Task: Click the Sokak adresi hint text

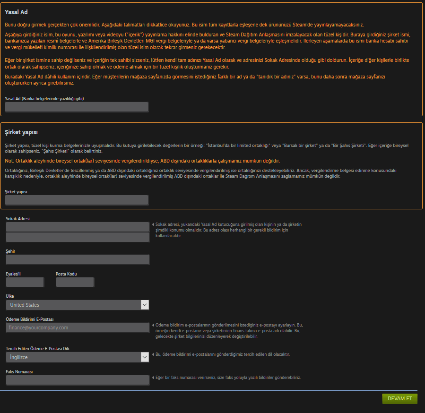Action: pyautogui.click(x=228, y=230)
